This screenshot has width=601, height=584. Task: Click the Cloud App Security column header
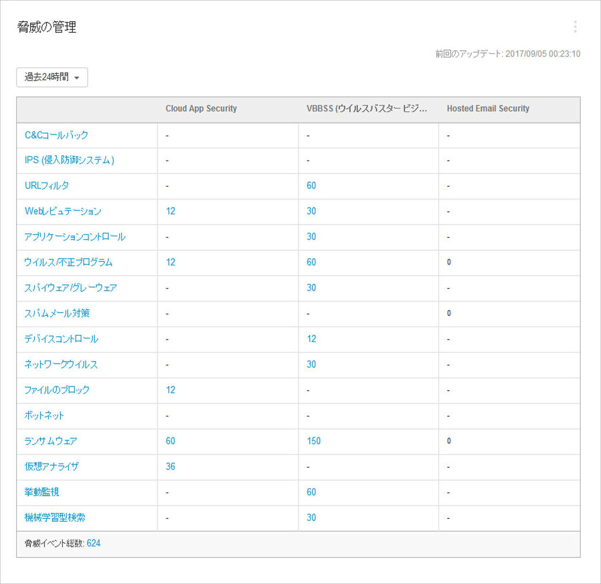tap(201, 109)
